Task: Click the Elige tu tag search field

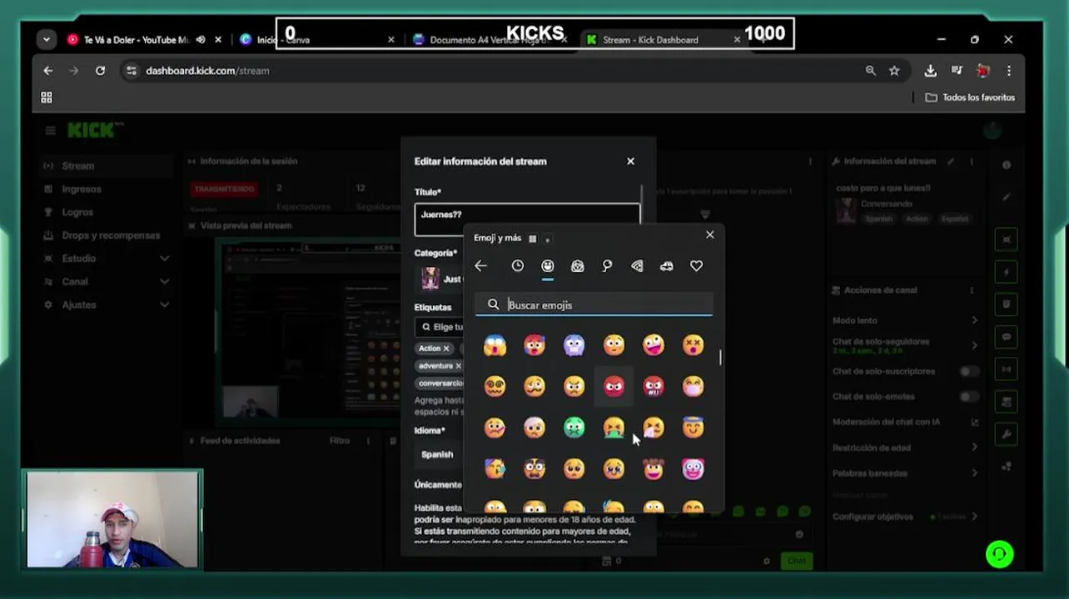Action: [441, 327]
